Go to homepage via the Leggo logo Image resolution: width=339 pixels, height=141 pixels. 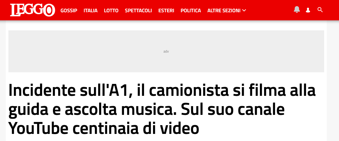32,10
